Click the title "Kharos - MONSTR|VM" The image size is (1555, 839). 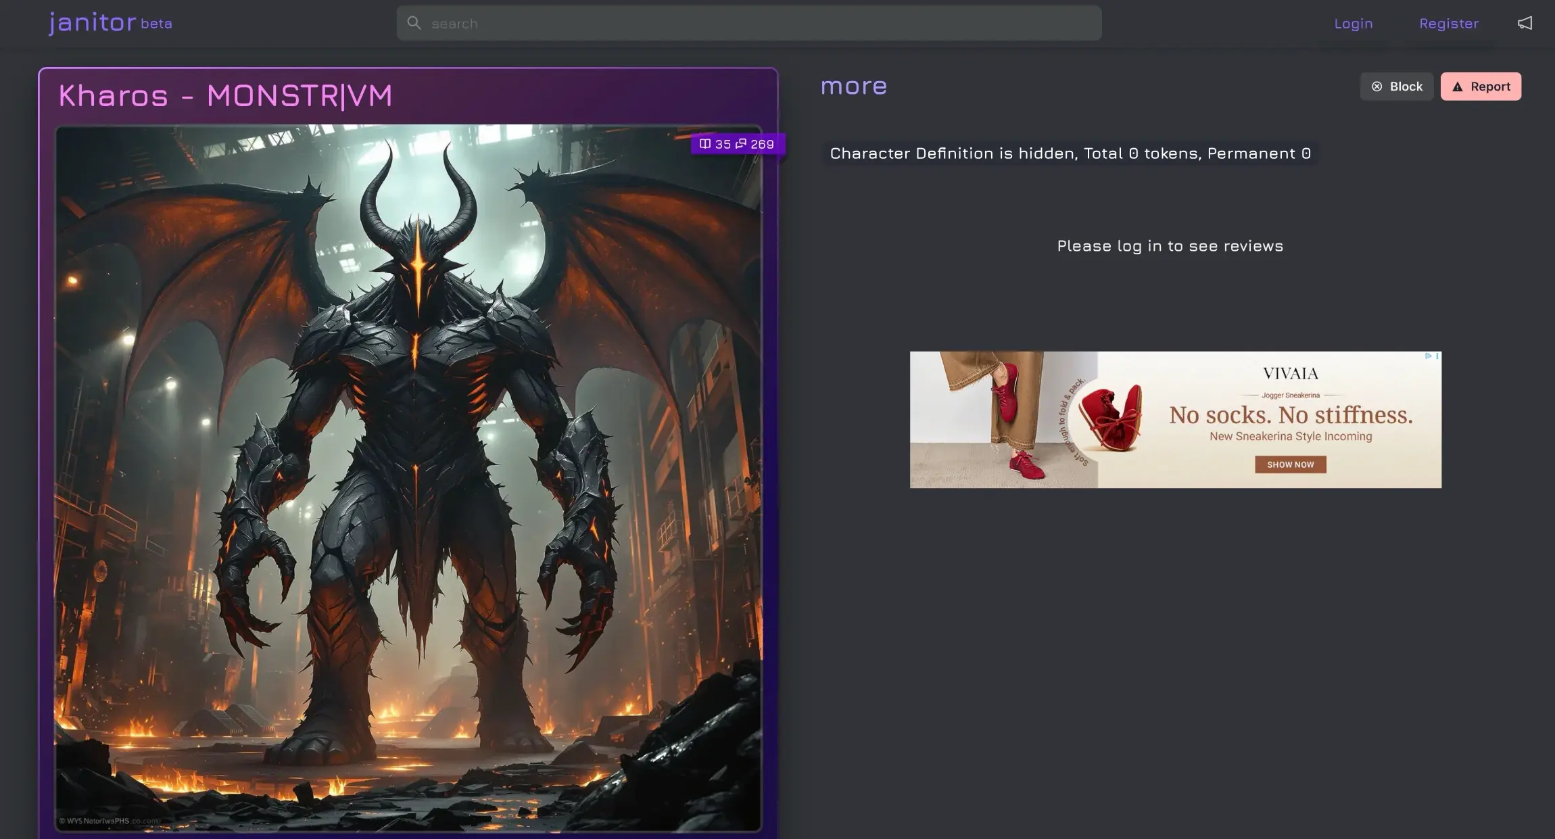pos(225,95)
